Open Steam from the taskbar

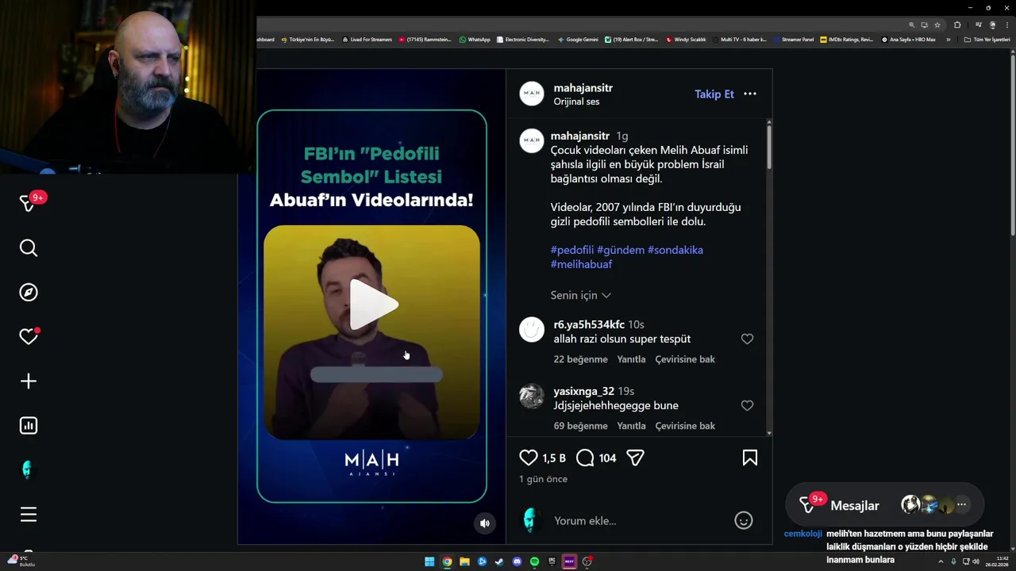coord(499,561)
